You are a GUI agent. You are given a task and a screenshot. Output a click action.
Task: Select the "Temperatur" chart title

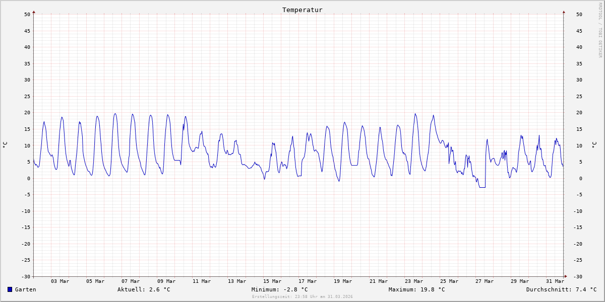[x=302, y=10]
